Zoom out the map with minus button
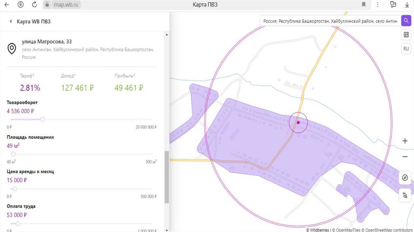Viewport: 414px width, 232px height. [405, 157]
